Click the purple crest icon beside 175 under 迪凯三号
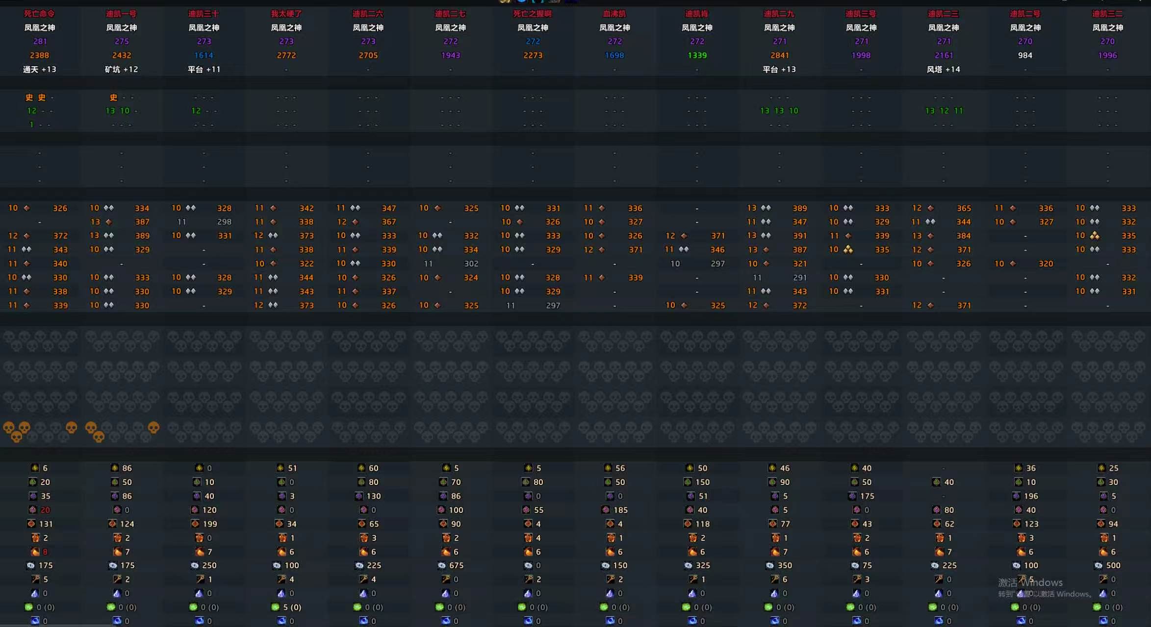This screenshot has height=627, width=1151. point(853,496)
